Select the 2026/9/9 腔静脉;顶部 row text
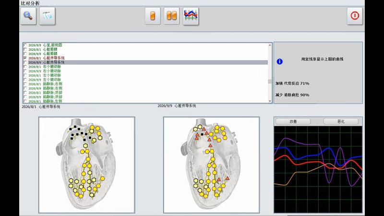 (45, 97)
